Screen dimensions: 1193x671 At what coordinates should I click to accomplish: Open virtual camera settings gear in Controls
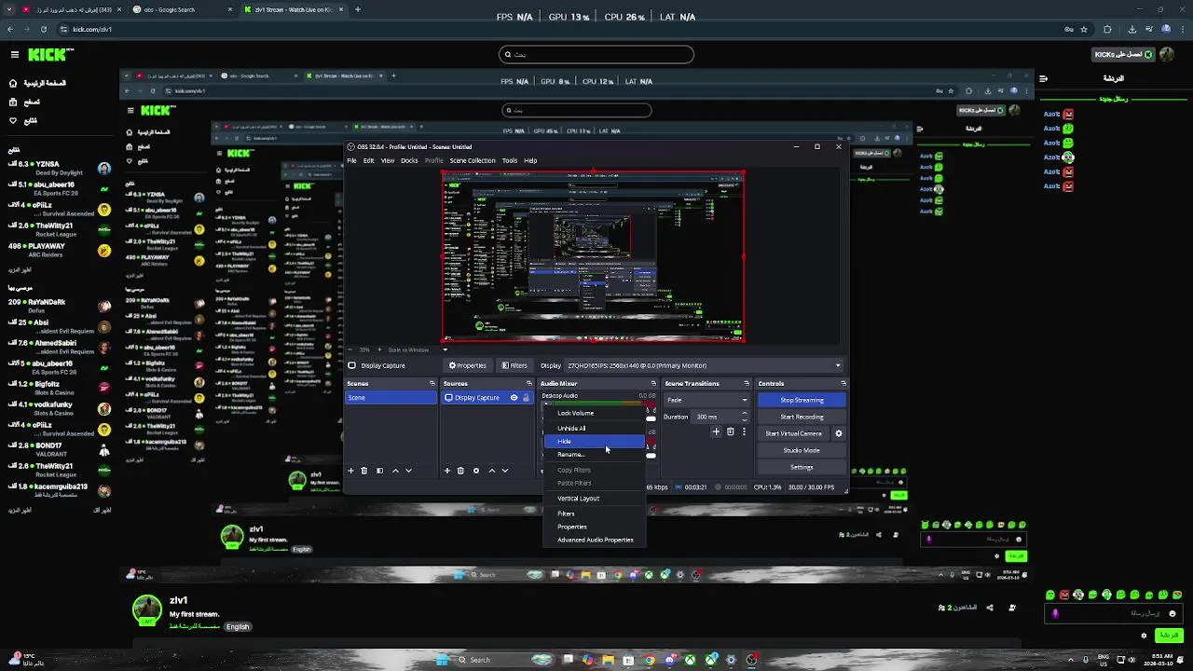click(838, 433)
